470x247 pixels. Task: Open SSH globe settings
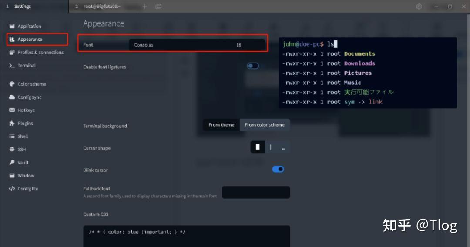point(17,150)
